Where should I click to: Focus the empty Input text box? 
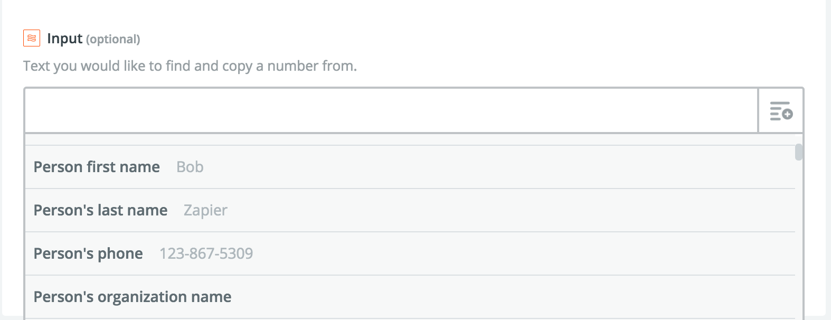391,110
